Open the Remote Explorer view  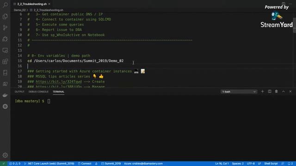pos(5,50)
